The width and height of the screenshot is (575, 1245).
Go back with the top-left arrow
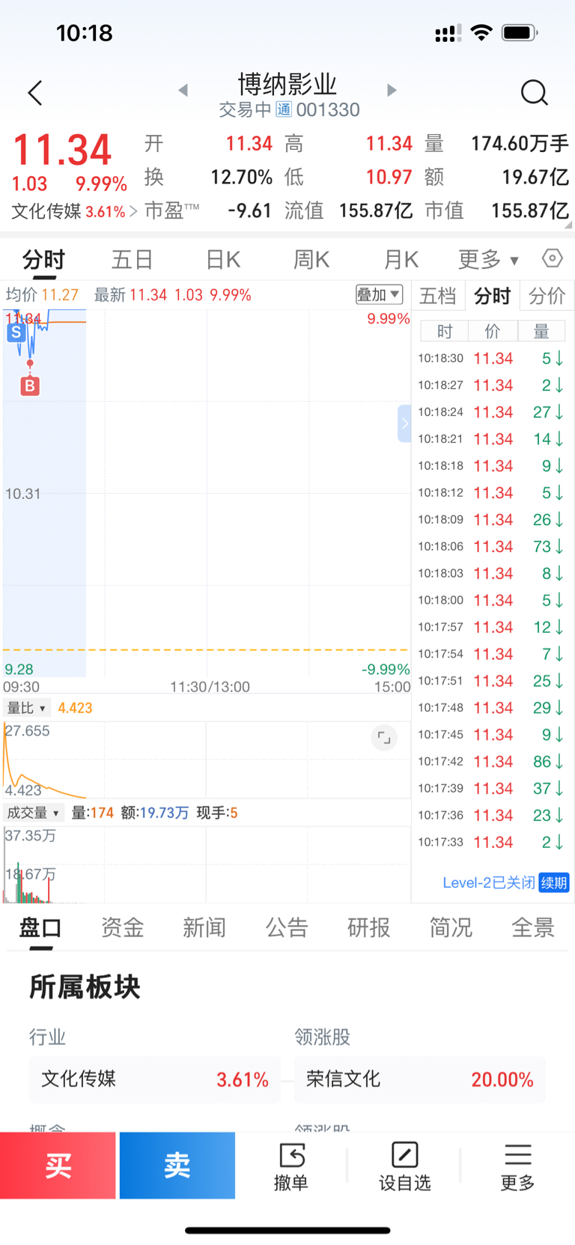point(34,93)
